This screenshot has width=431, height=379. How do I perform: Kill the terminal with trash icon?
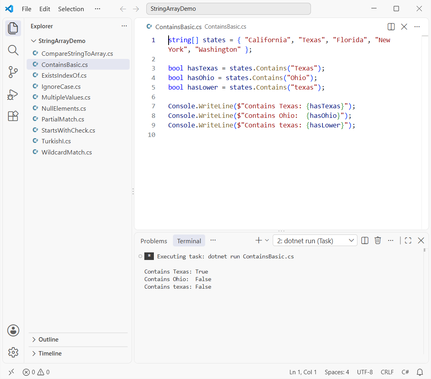[378, 240]
